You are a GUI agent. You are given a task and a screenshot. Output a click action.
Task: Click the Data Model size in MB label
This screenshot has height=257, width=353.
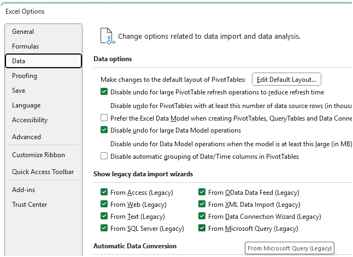(x=231, y=144)
